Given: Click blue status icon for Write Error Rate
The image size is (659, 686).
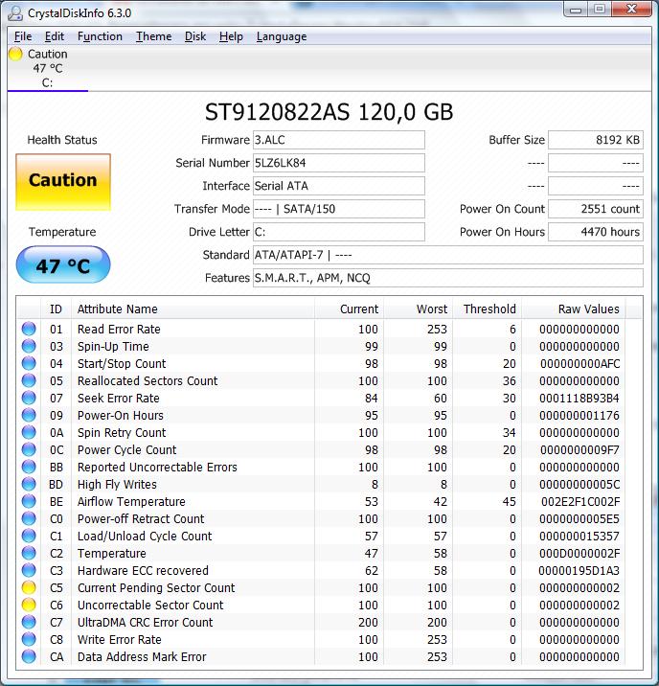Looking at the screenshot, I should click(x=29, y=639).
